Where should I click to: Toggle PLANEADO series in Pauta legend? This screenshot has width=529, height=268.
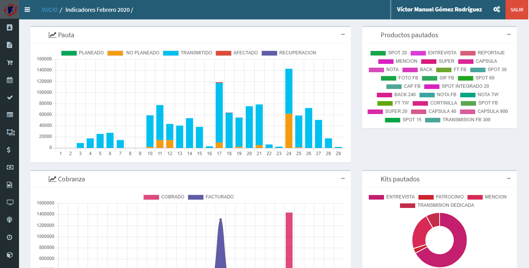83,53
